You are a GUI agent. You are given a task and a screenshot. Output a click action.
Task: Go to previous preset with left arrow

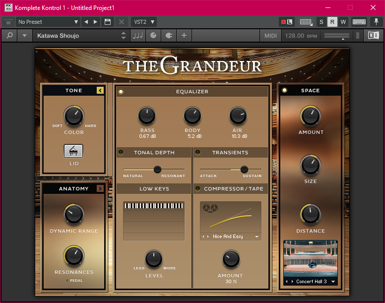click(x=86, y=22)
